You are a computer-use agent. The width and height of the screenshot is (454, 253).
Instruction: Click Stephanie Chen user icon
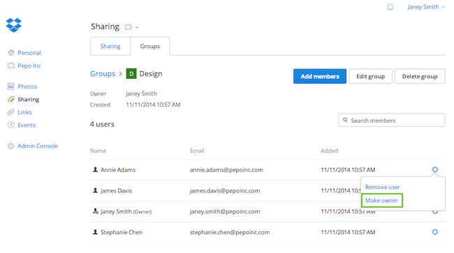[x=95, y=232]
